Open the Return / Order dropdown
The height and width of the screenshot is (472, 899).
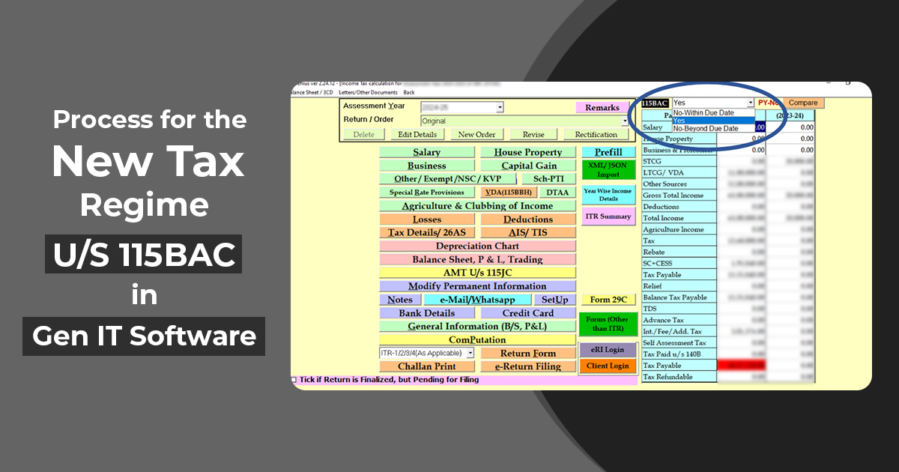[x=625, y=121]
